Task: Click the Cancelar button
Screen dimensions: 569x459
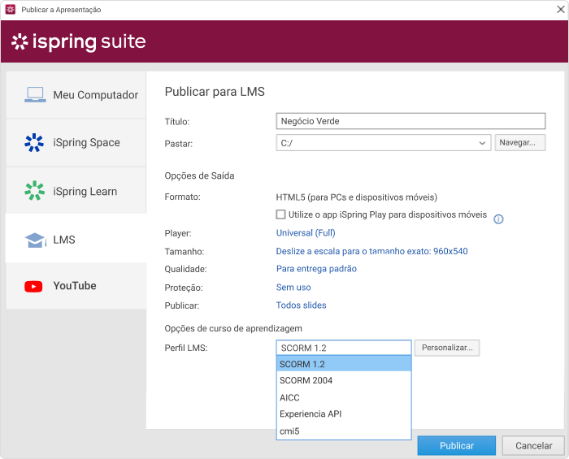Action: [533, 445]
